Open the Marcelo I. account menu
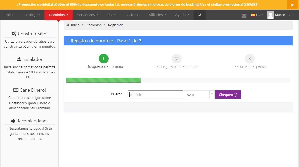This screenshot has height=167, width=299. (x=281, y=15)
